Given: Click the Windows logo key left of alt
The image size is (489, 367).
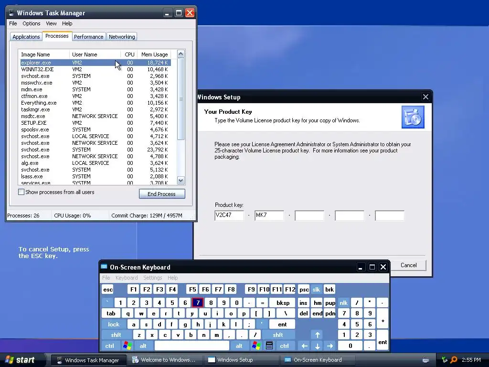Looking at the screenshot, I should point(127,345).
